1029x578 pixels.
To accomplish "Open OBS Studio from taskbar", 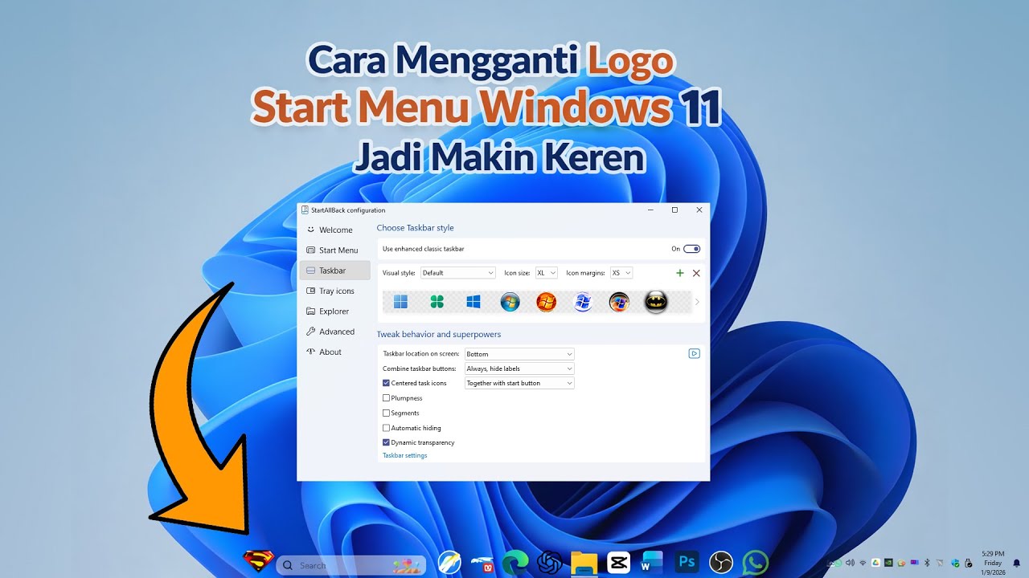I will (x=721, y=564).
